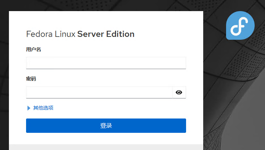Click empty white space right of the heading
This screenshot has height=150, width=265.
[164, 34]
